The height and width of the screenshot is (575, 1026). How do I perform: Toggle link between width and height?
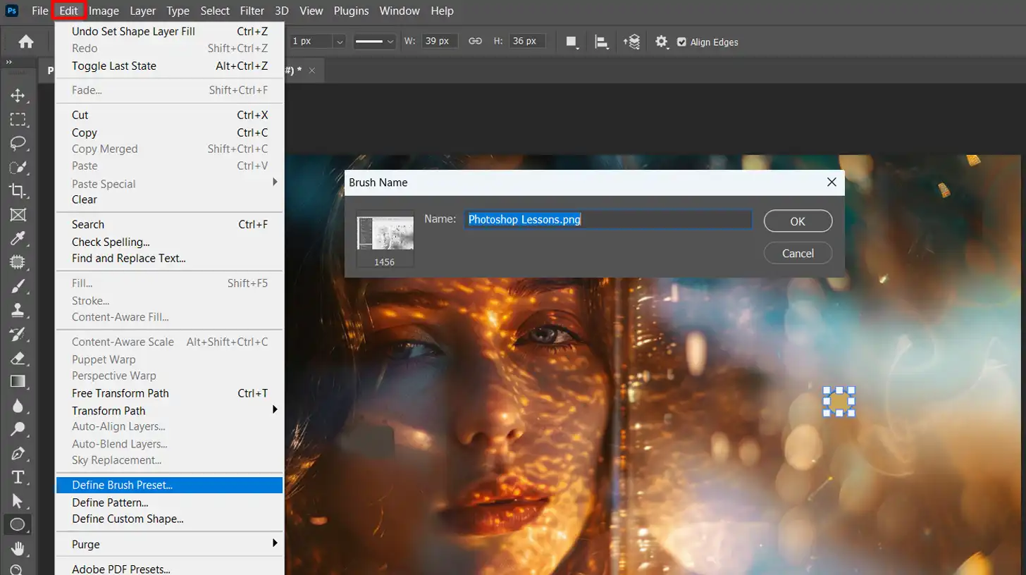[476, 42]
